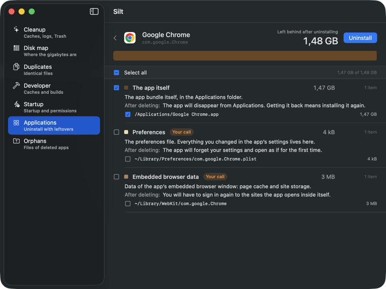Uncheck The app itself category checkbox

pyautogui.click(x=116, y=88)
